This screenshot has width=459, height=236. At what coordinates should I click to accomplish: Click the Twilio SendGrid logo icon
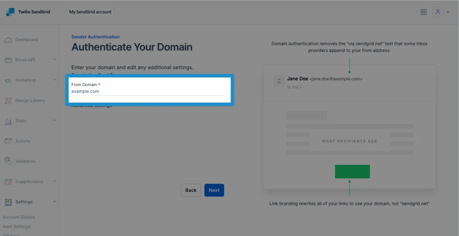pos(11,12)
